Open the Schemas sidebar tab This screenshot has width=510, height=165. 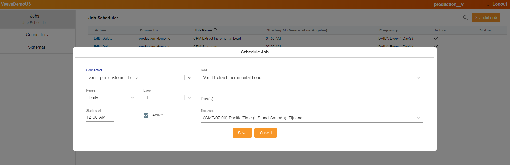coord(37,47)
